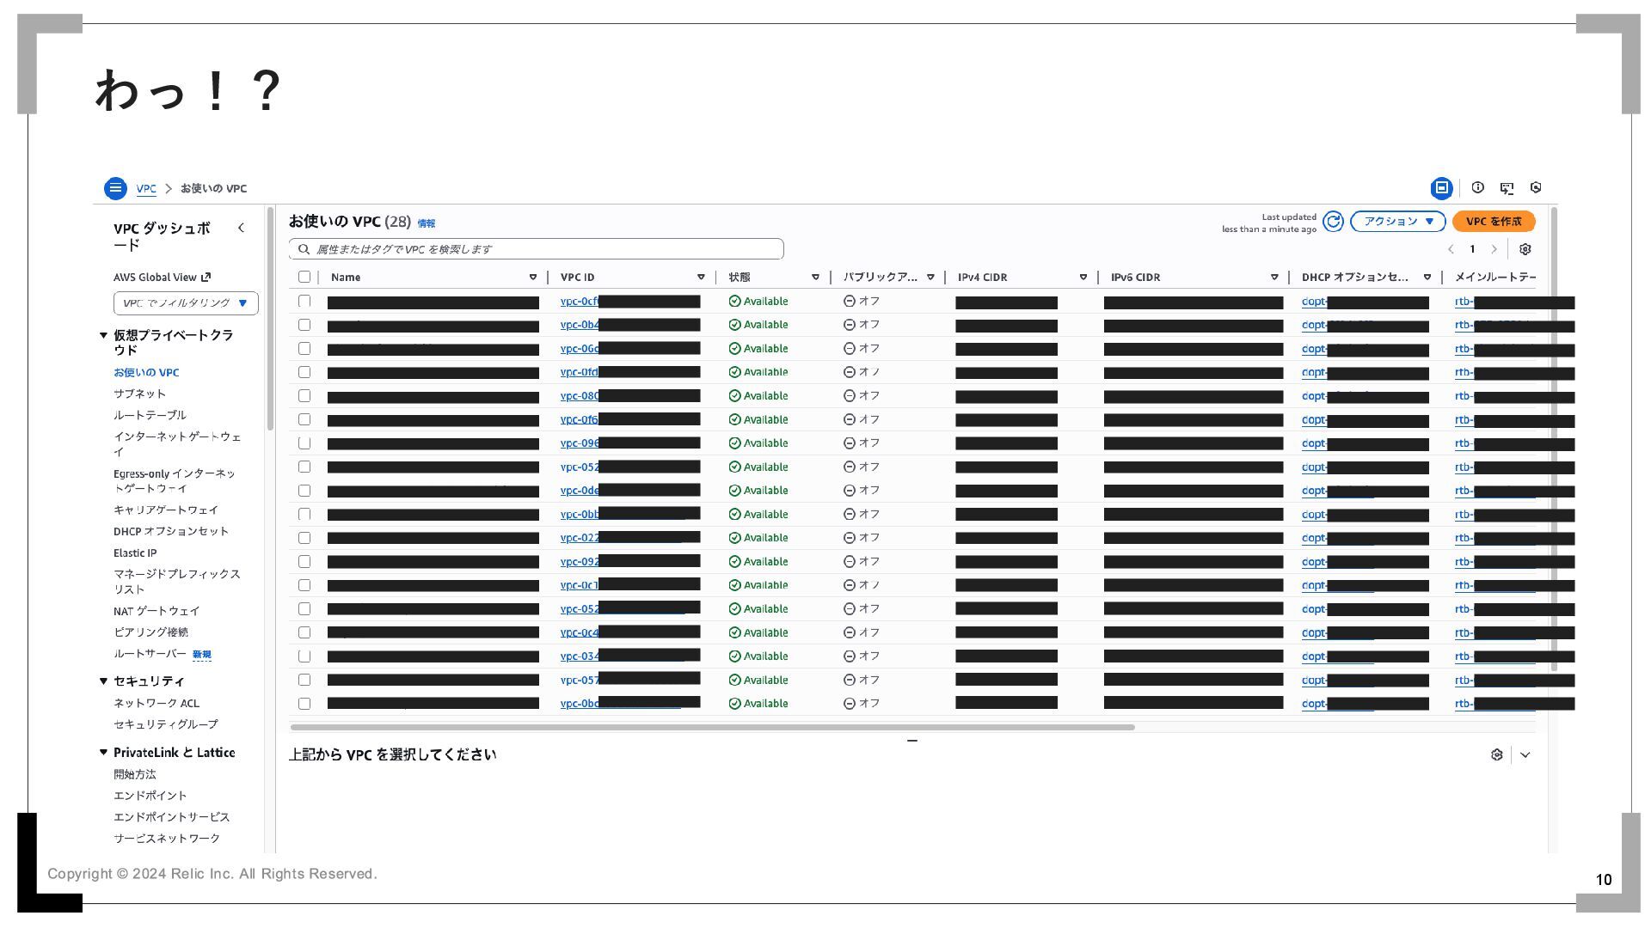The height and width of the screenshot is (928, 1651).
Task: Click the VPC を作成 button
Action: pyautogui.click(x=1493, y=222)
